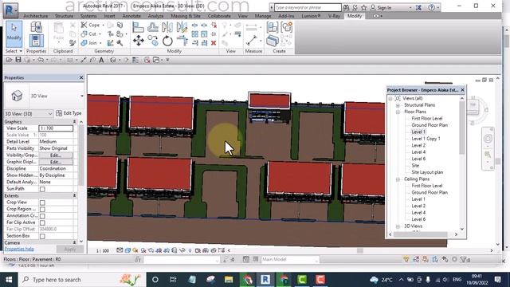Screen dimensions: 510x287
Task: Click the Windows Start button
Action: 9,280
